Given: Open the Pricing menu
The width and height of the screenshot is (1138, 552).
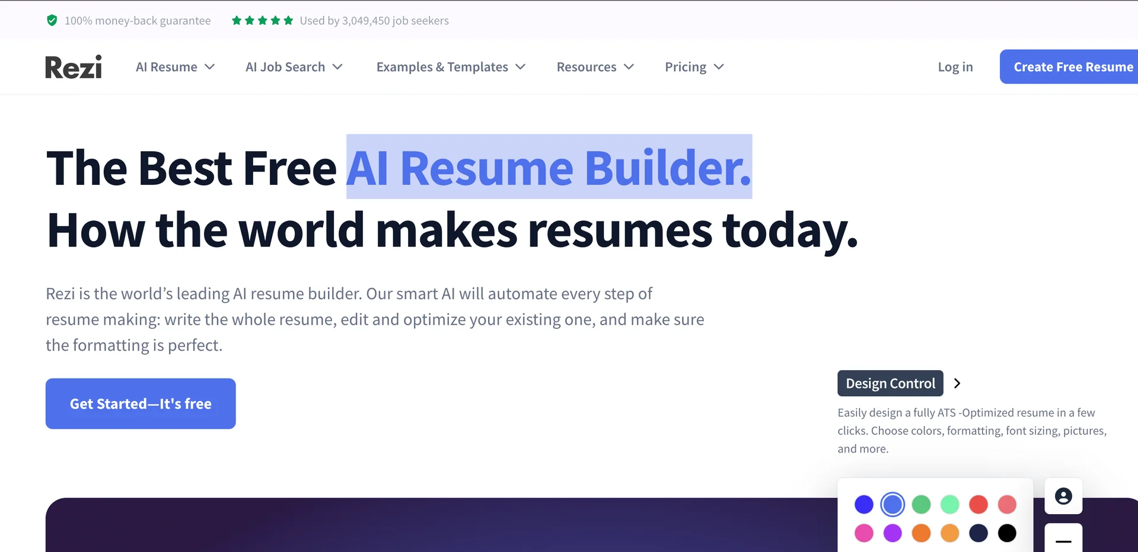Looking at the screenshot, I should pyautogui.click(x=694, y=67).
